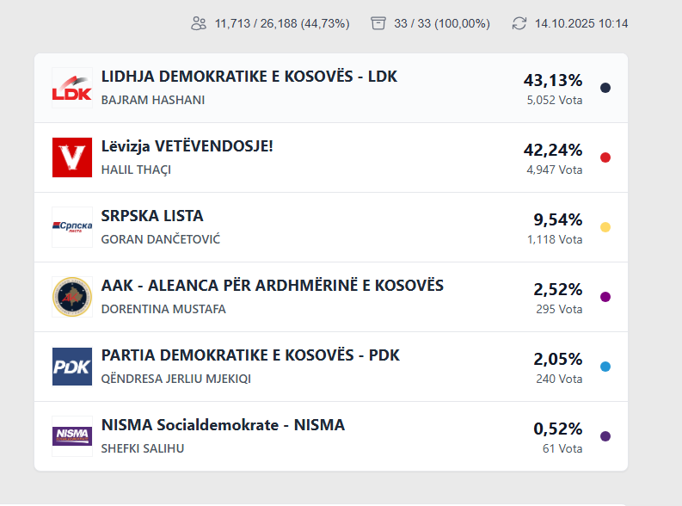Screen dimensions: 682x506
Task: Click the refresh update time icon
Action: pos(519,23)
